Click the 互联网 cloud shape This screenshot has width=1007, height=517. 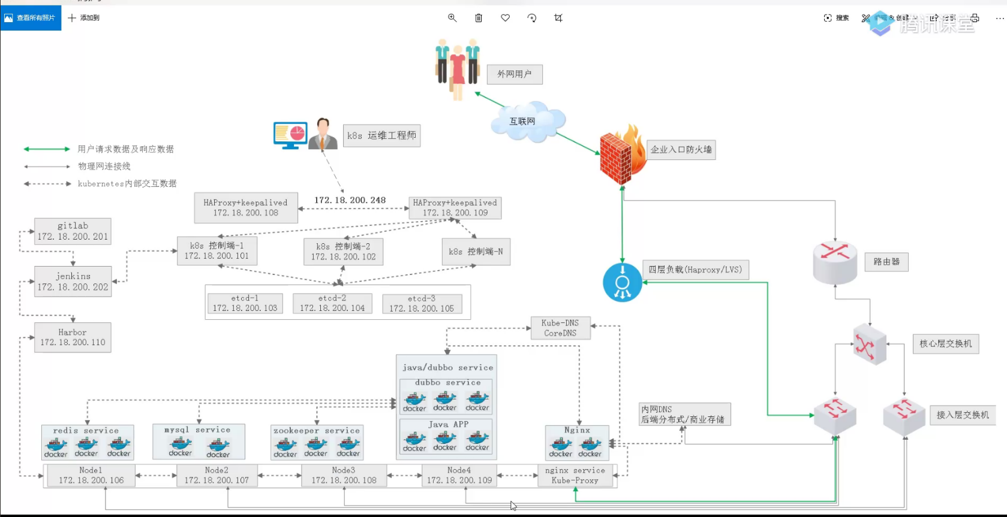[x=528, y=122]
